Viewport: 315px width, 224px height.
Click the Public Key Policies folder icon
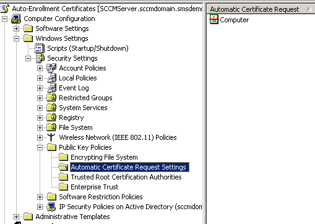point(51,147)
